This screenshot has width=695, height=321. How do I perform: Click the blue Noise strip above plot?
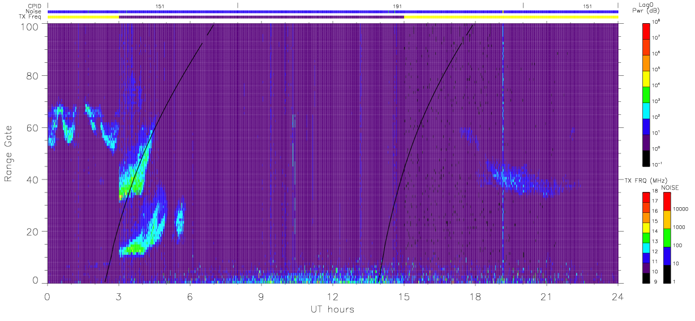coord(333,11)
